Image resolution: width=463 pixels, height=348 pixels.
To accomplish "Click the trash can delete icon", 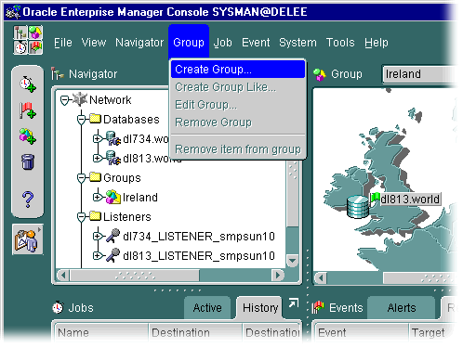I will point(28,161).
